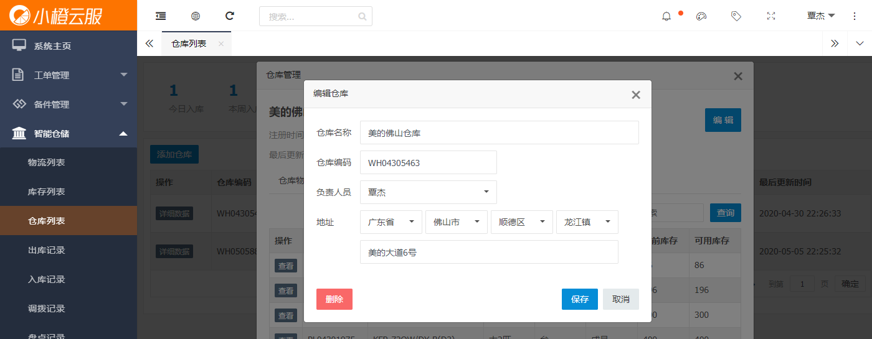Edit 仓库编码 field WH04305463
Viewport: 872px width, 339px height.
(x=429, y=162)
